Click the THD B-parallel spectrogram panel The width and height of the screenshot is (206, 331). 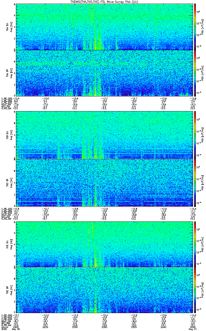104,183
